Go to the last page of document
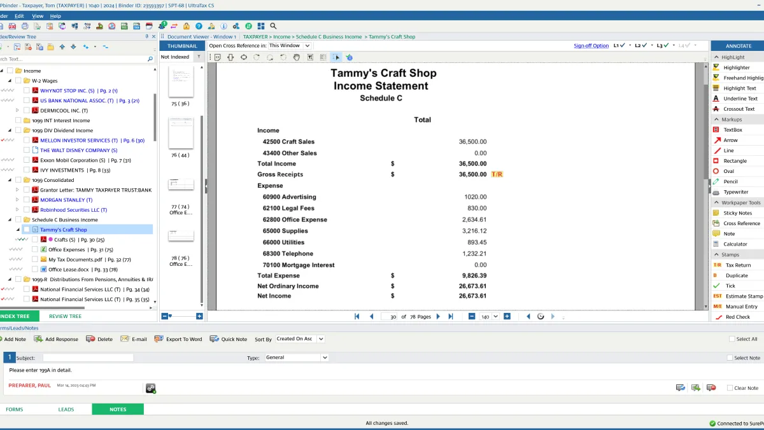Viewport: 764px width, 430px height. click(x=451, y=316)
